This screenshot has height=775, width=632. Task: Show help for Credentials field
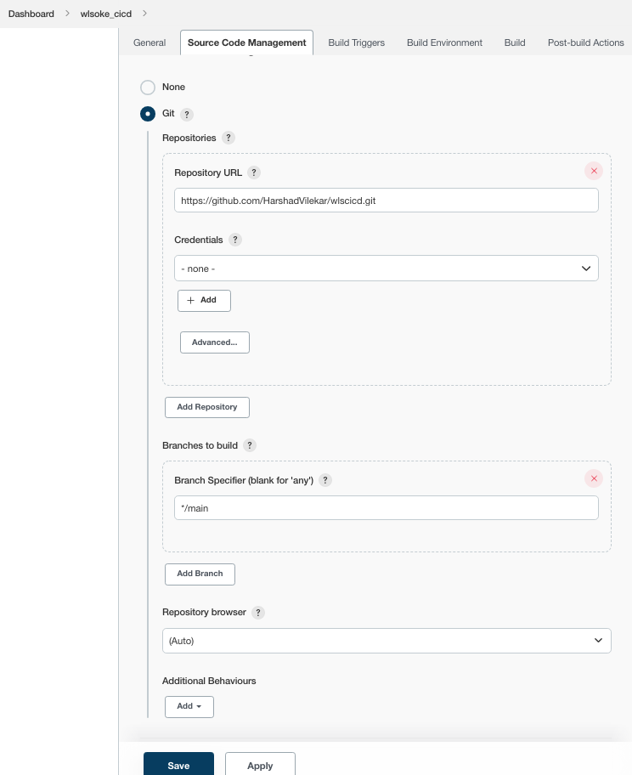pyautogui.click(x=235, y=240)
